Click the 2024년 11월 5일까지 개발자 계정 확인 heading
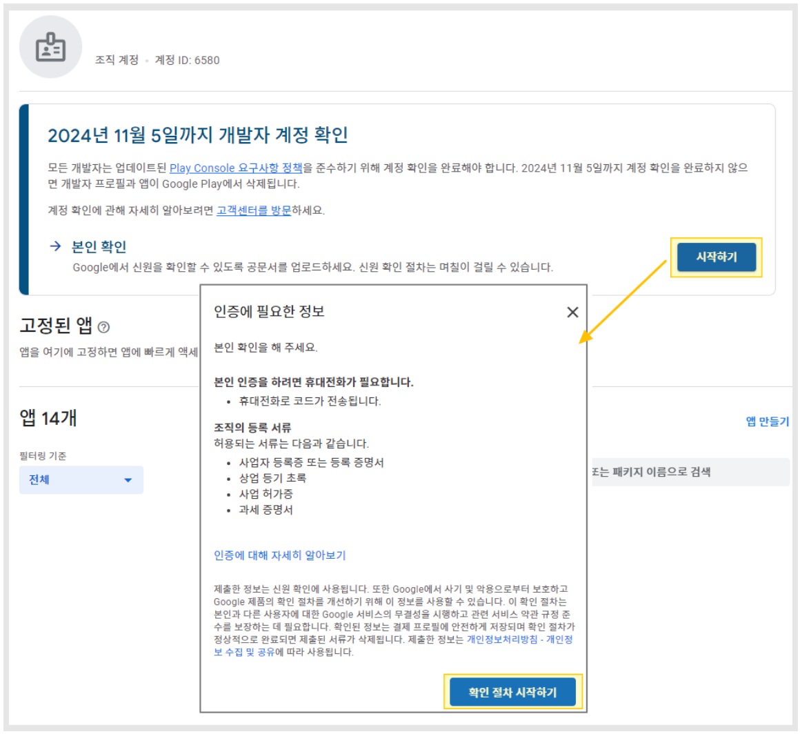Viewport: 802px width, 734px height. coord(198,135)
